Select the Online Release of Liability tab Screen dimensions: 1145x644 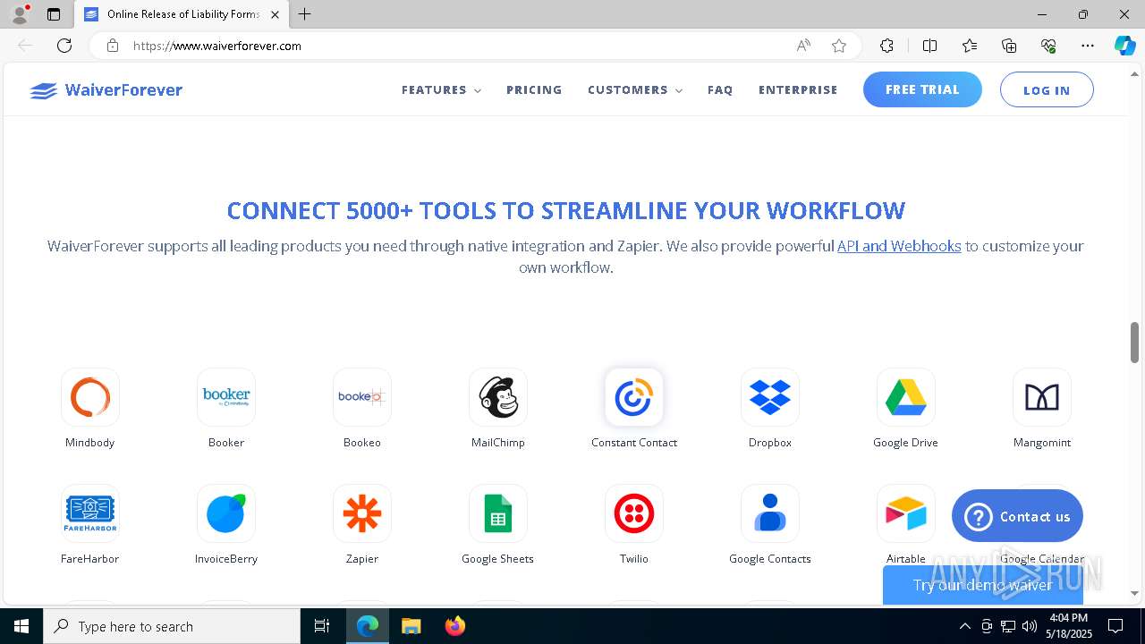pos(182,14)
